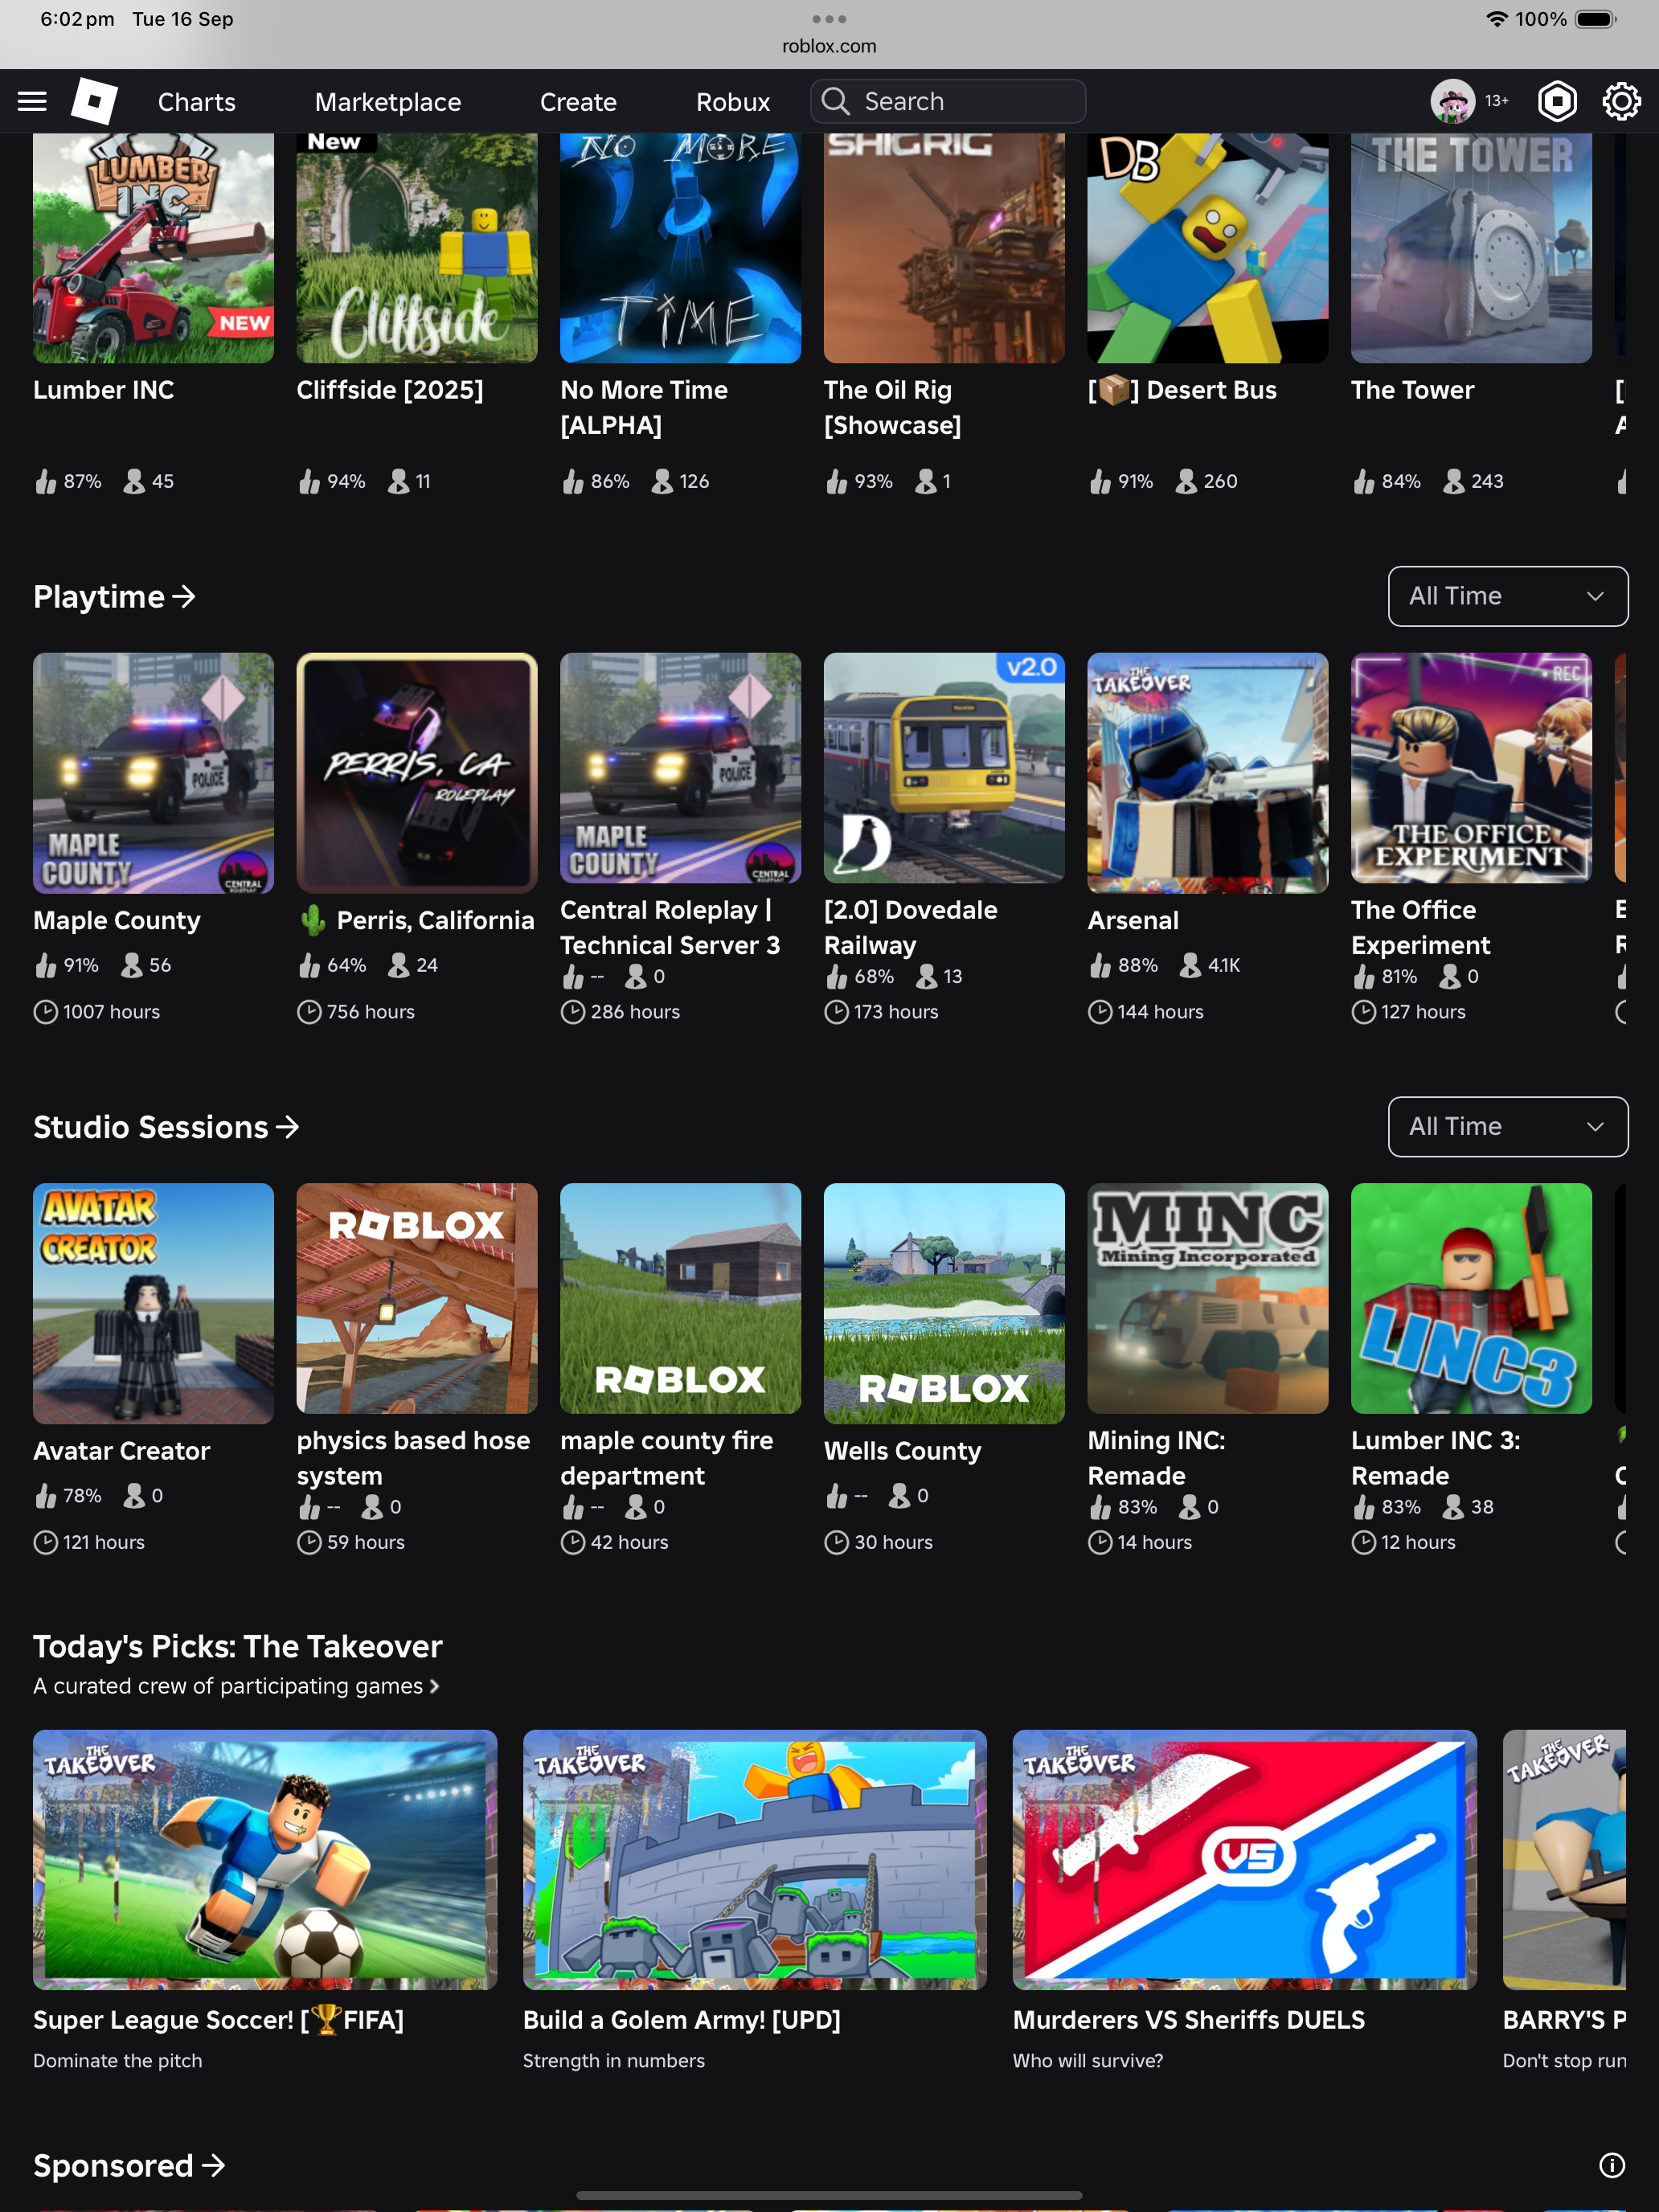Tap the three-dot multitasking control
The width and height of the screenshot is (1659, 2212).
[829, 18]
